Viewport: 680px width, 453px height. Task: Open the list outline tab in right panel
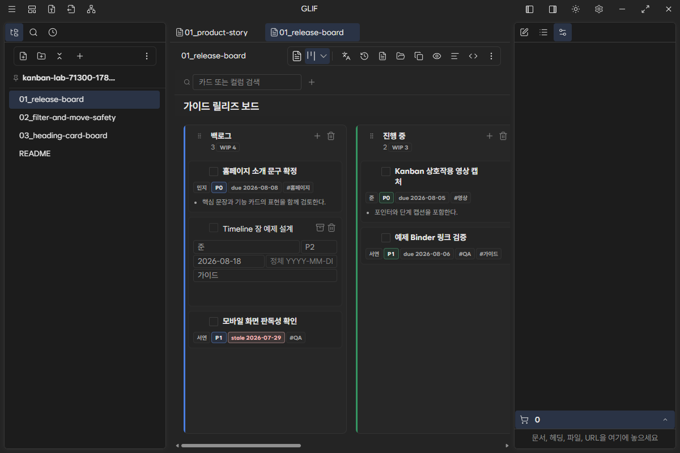point(543,32)
